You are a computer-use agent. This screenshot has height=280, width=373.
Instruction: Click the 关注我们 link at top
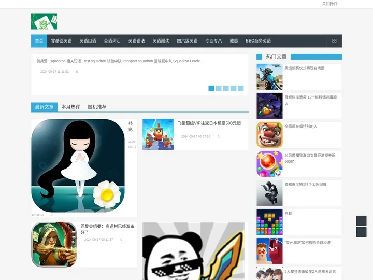pos(329,4)
